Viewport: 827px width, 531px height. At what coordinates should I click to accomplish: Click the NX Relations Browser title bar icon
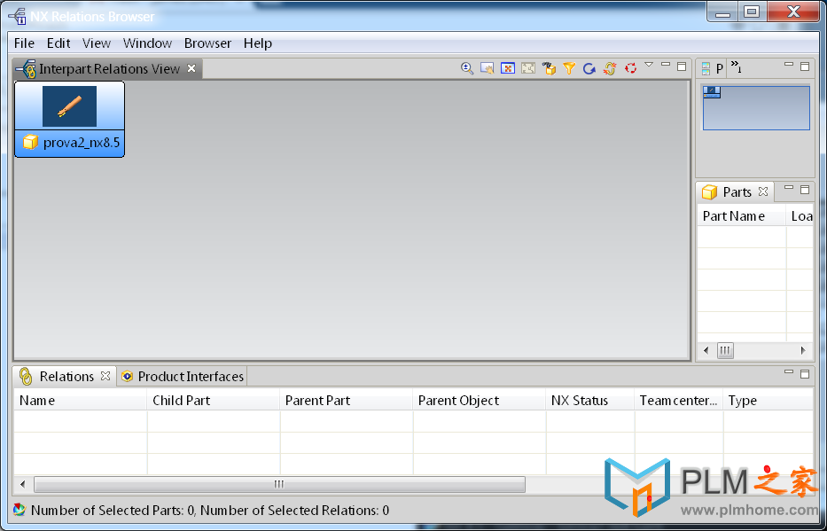click(x=18, y=16)
